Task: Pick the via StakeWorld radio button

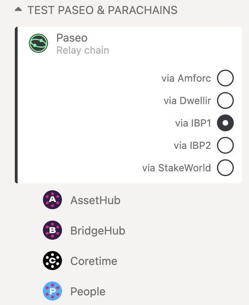Action: click(225, 168)
